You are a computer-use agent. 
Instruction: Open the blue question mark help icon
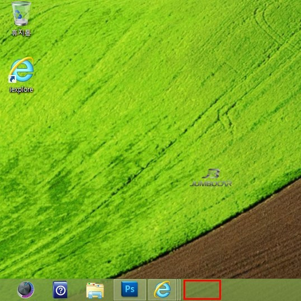pos(60,290)
